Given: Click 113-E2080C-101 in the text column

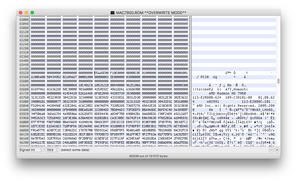Looking at the screenshot, I should tap(256, 102).
